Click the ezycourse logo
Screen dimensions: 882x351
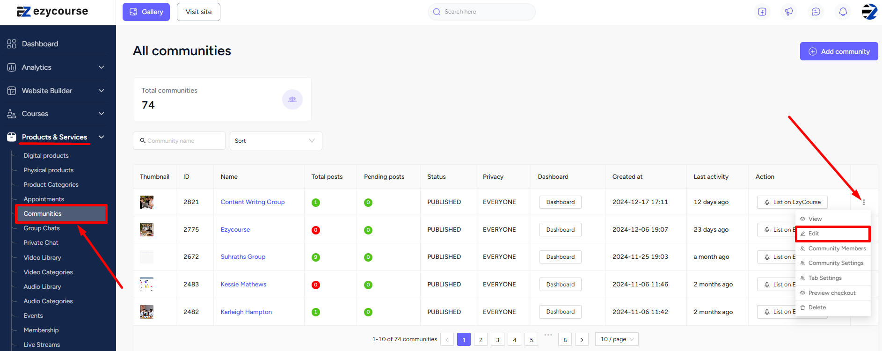pyautogui.click(x=52, y=12)
